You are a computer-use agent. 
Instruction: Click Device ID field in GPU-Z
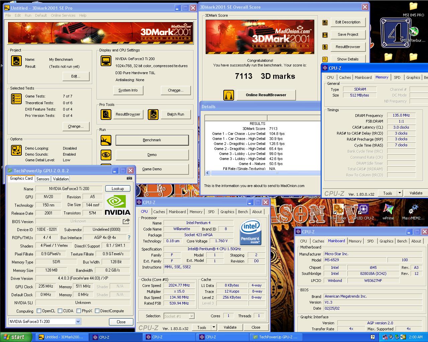[x=47, y=229]
